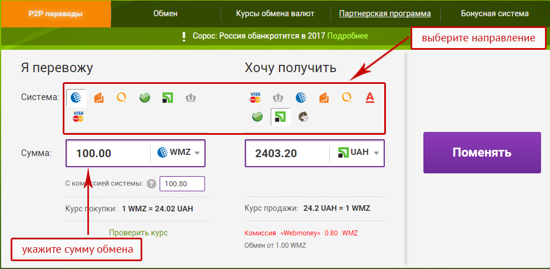The height and width of the screenshot is (269, 550).
Task: Click the purple Поменять button
Action: [482, 153]
